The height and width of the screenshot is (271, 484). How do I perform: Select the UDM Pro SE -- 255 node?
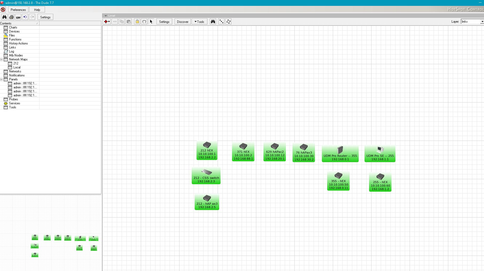click(x=380, y=154)
